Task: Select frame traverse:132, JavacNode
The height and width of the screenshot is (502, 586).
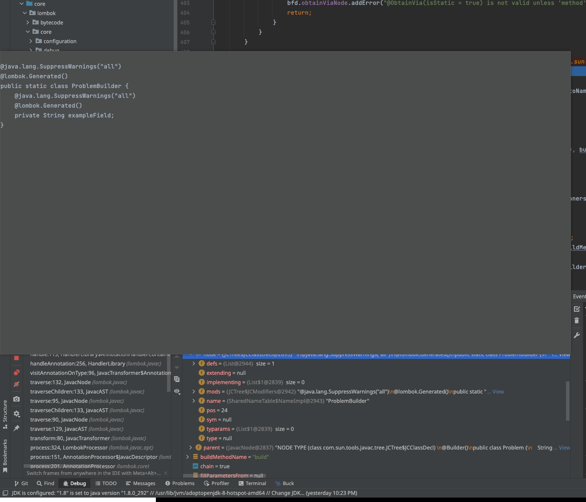Action: [x=78, y=382]
